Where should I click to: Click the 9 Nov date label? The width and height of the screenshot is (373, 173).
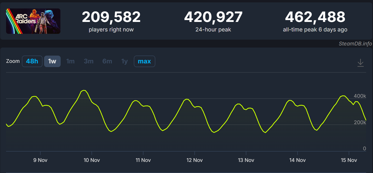pos(40,160)
